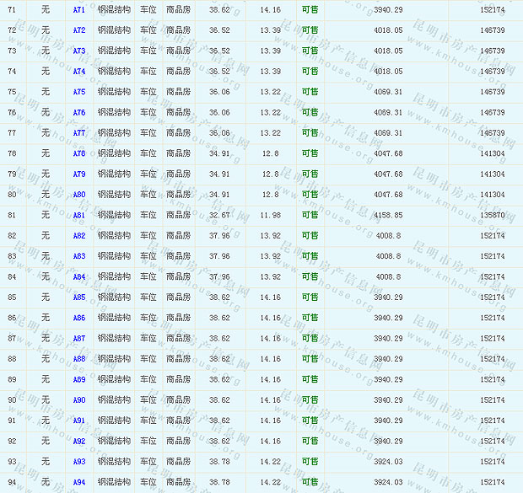This screenshot has height=493, width=523.
Task: Select the A84 link
Action: [78, 277]
